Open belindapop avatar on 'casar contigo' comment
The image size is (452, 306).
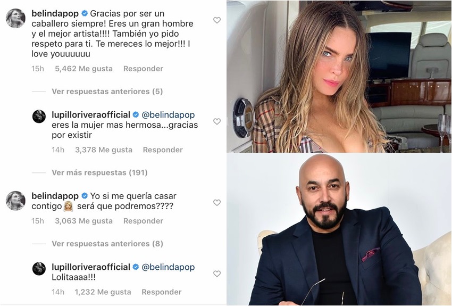(15, 201)
